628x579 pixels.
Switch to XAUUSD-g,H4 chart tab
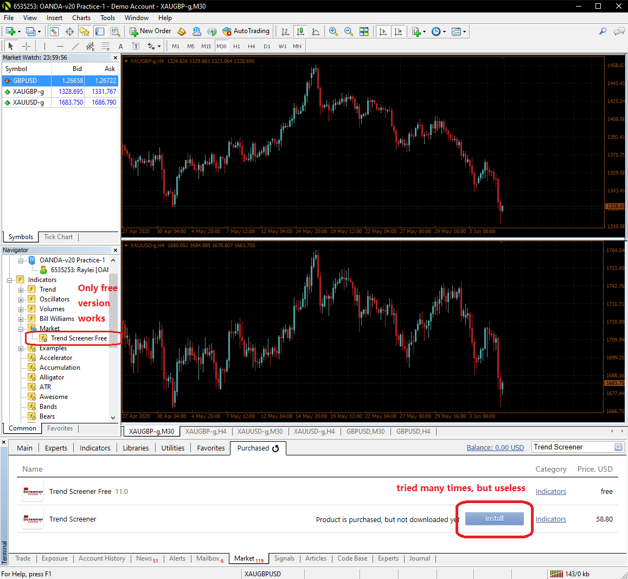pyautogui.click(x=314, y=431)
